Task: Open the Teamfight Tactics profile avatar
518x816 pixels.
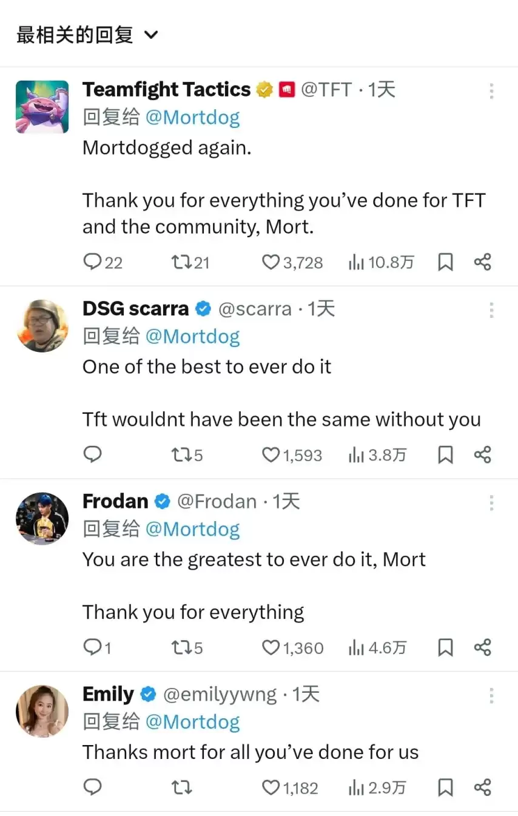Action: (x=42, y=107)
